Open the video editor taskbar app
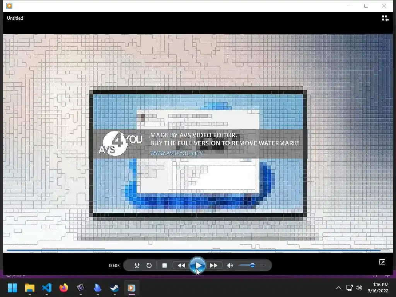396x297 pixels. point(80,288)
